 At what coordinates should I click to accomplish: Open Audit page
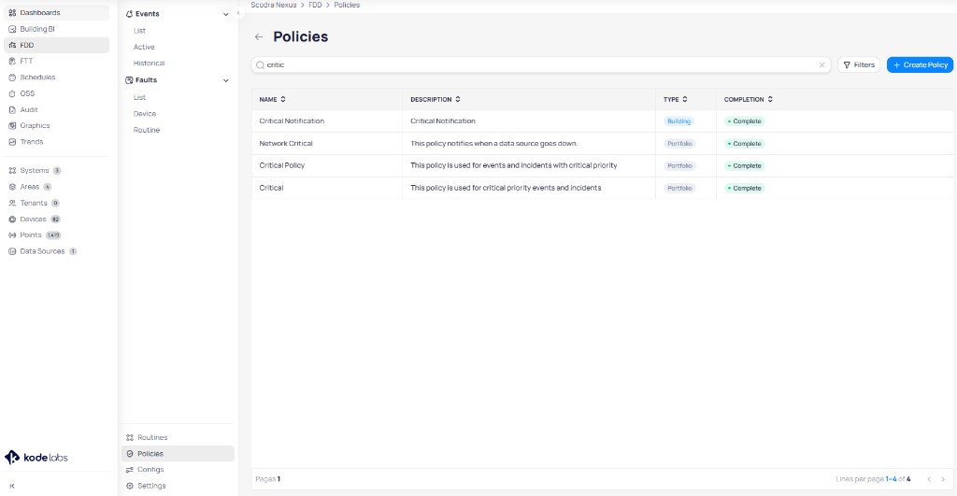(x=29, y=110)
